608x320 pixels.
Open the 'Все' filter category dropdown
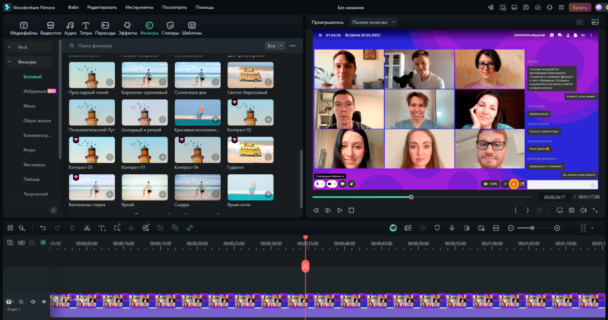[275, 45]
